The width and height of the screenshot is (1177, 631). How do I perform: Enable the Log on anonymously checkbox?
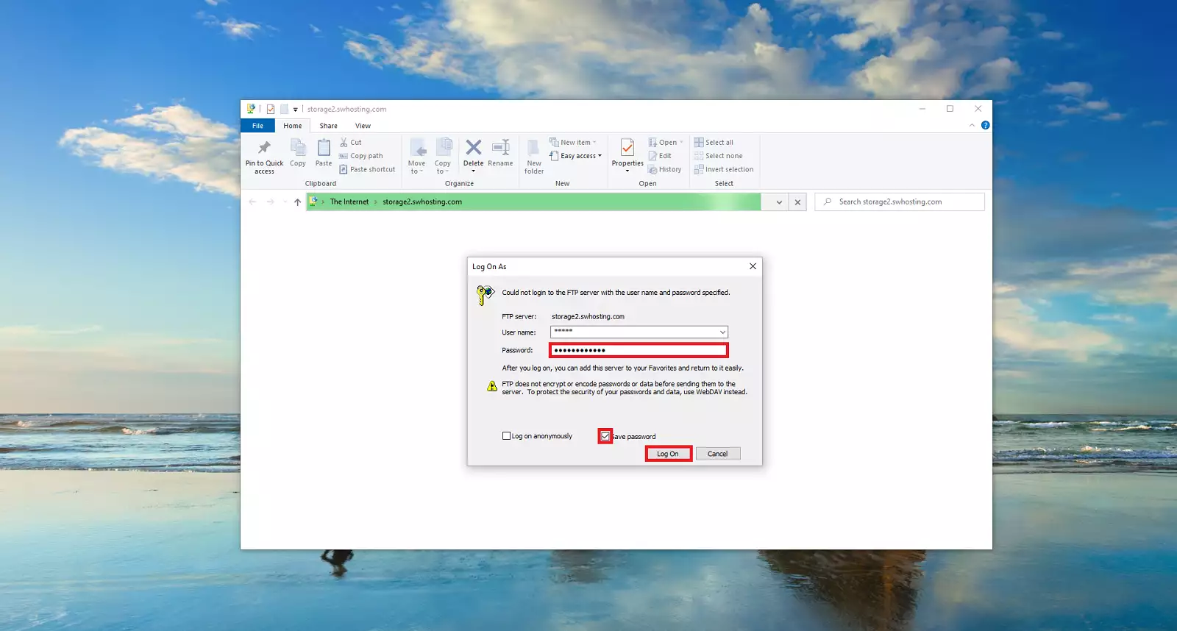click(506, 436)
